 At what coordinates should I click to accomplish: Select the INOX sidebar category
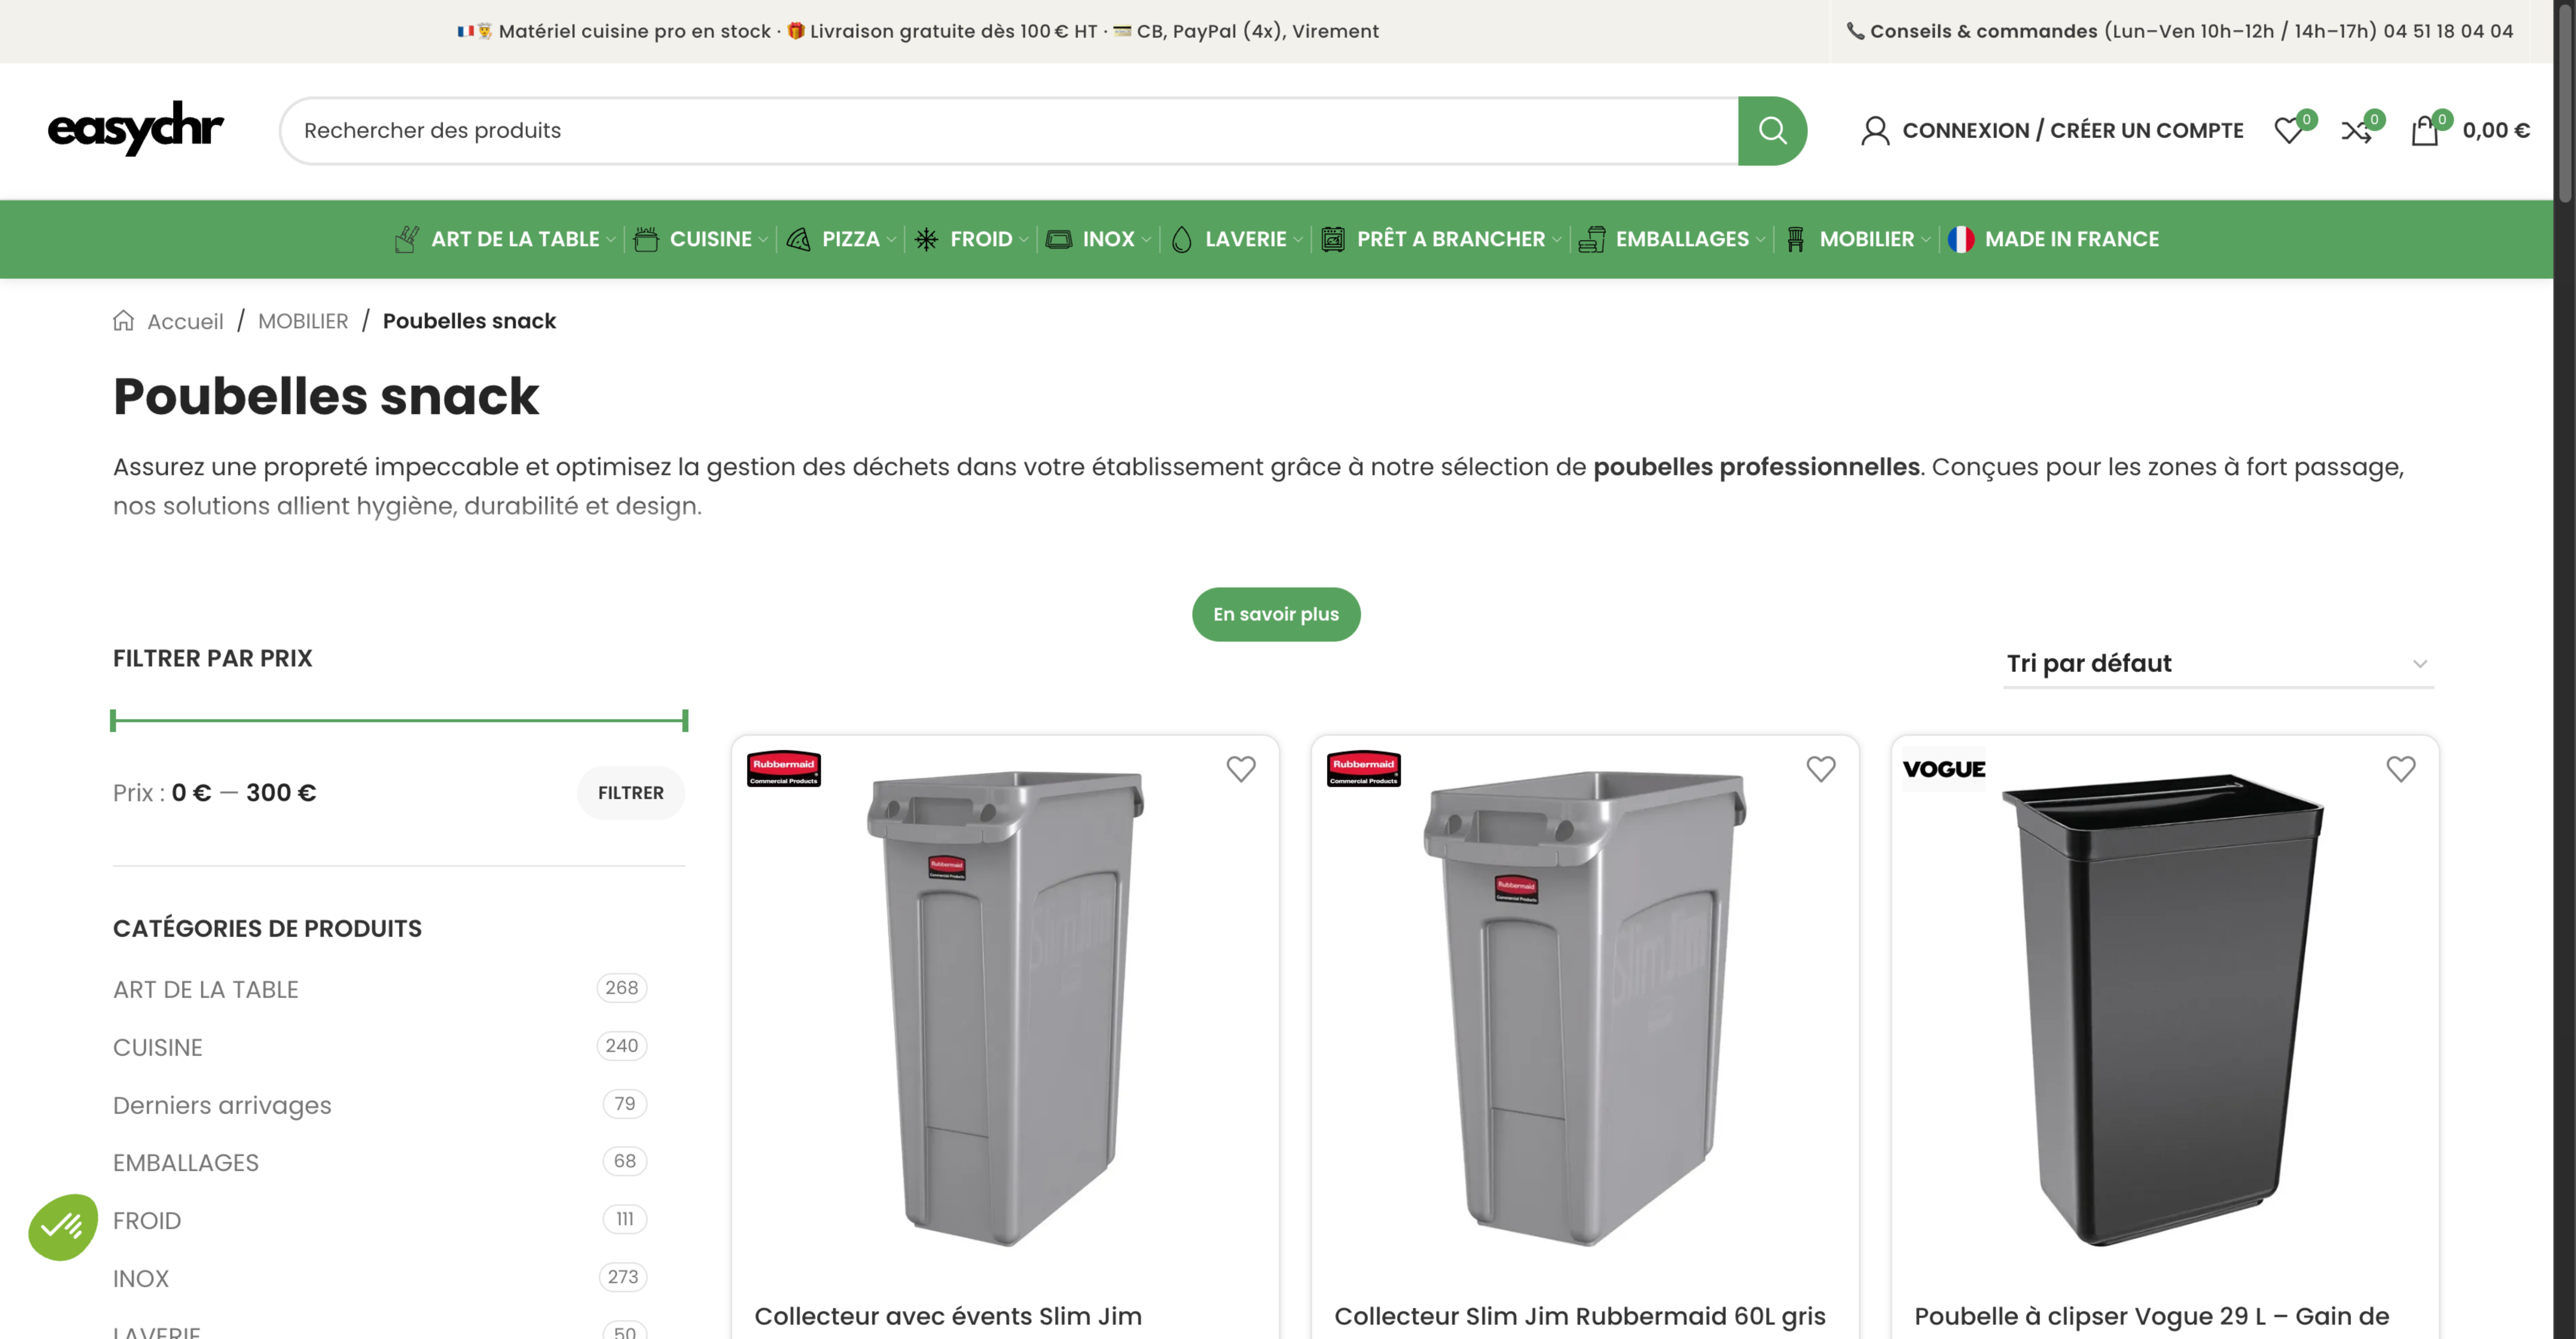click(x=141, y=1279)
